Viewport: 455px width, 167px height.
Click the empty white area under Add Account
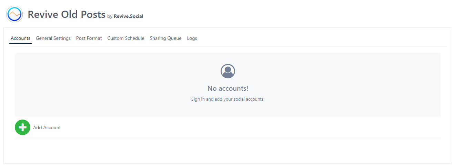(228, 151)
